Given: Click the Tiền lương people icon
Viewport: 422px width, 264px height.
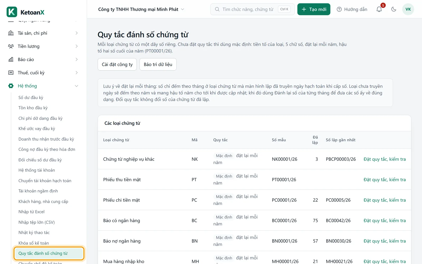Looking at the screenshot, I should click(x=11, y=46).
